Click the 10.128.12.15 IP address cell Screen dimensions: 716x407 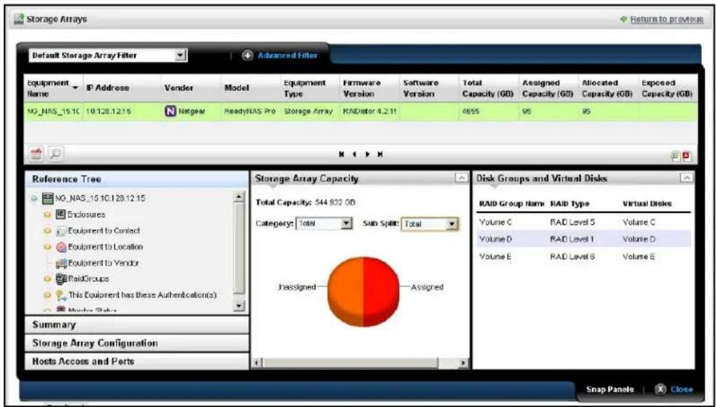click(x=109, y=113)
